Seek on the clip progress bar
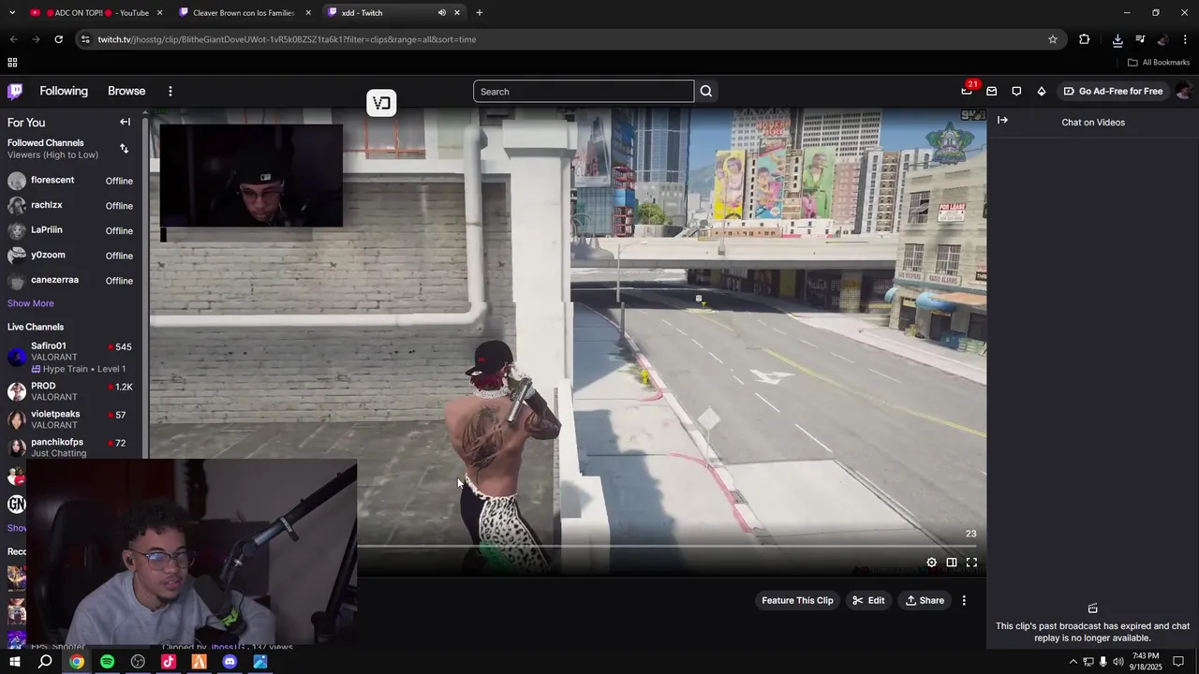The height and width of the screenshot is (674, 1199). click(665, 546)
